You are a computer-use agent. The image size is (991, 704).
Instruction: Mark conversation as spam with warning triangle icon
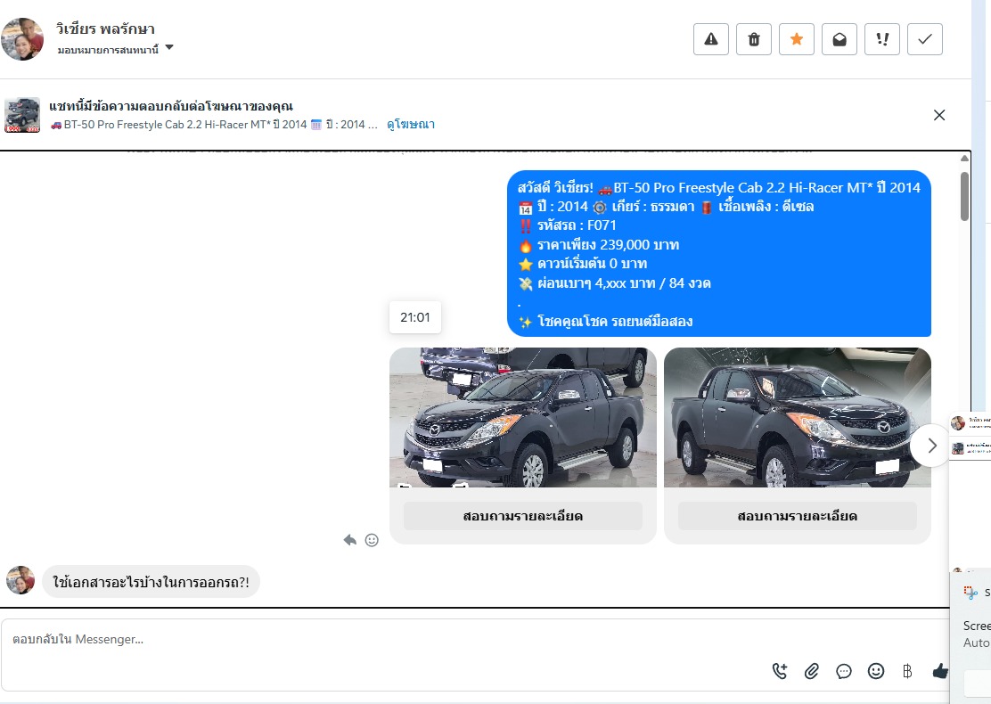[711, 39]
